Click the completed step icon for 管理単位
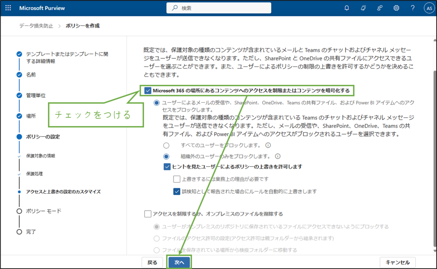The image size is (437, 269). (x=19, y=95)
